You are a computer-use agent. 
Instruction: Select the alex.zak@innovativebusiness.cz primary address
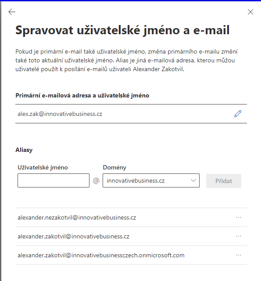pos(60,114)
